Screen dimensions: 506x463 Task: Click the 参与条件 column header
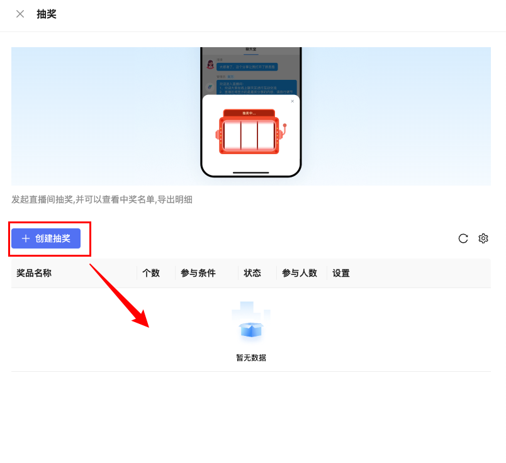pos(198,273)
